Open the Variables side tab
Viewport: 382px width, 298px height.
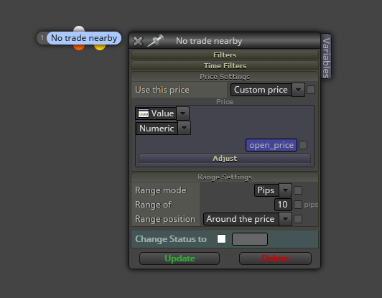tap(326, 57)
